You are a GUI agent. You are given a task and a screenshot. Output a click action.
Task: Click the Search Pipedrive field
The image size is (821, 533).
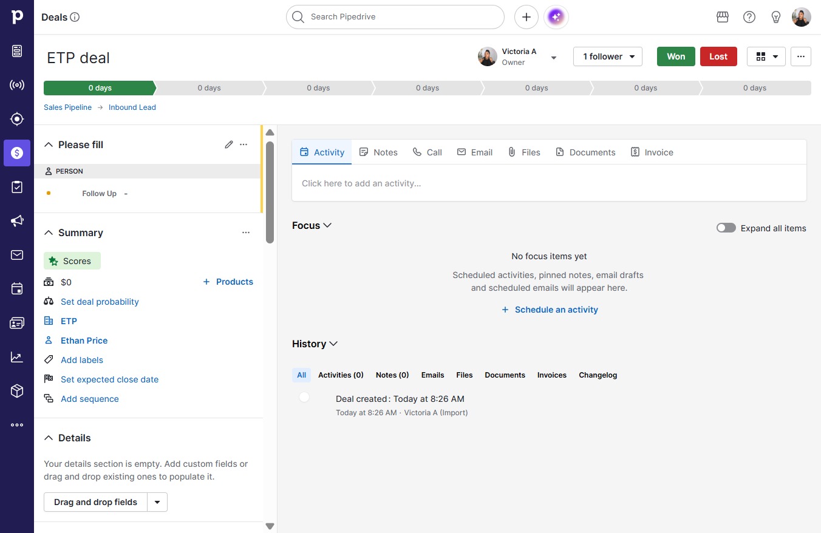coord(395,17)
